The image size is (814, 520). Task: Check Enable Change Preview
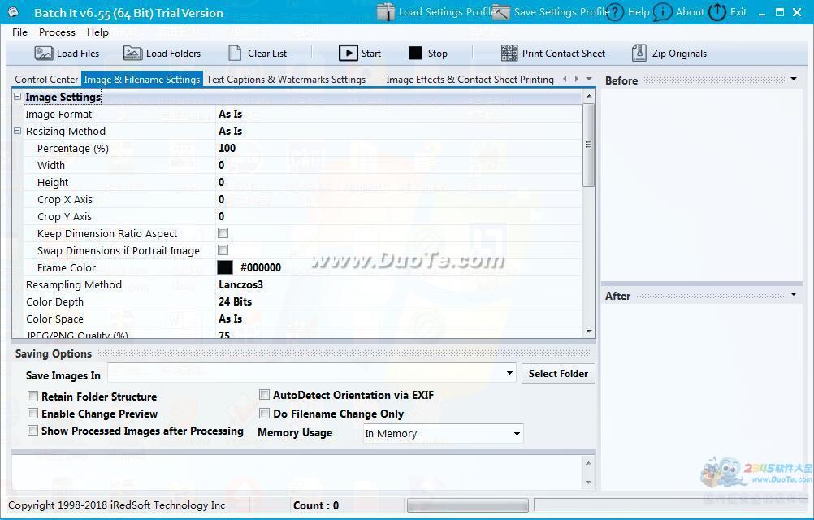pyautogui.click(x=32, y=414)
